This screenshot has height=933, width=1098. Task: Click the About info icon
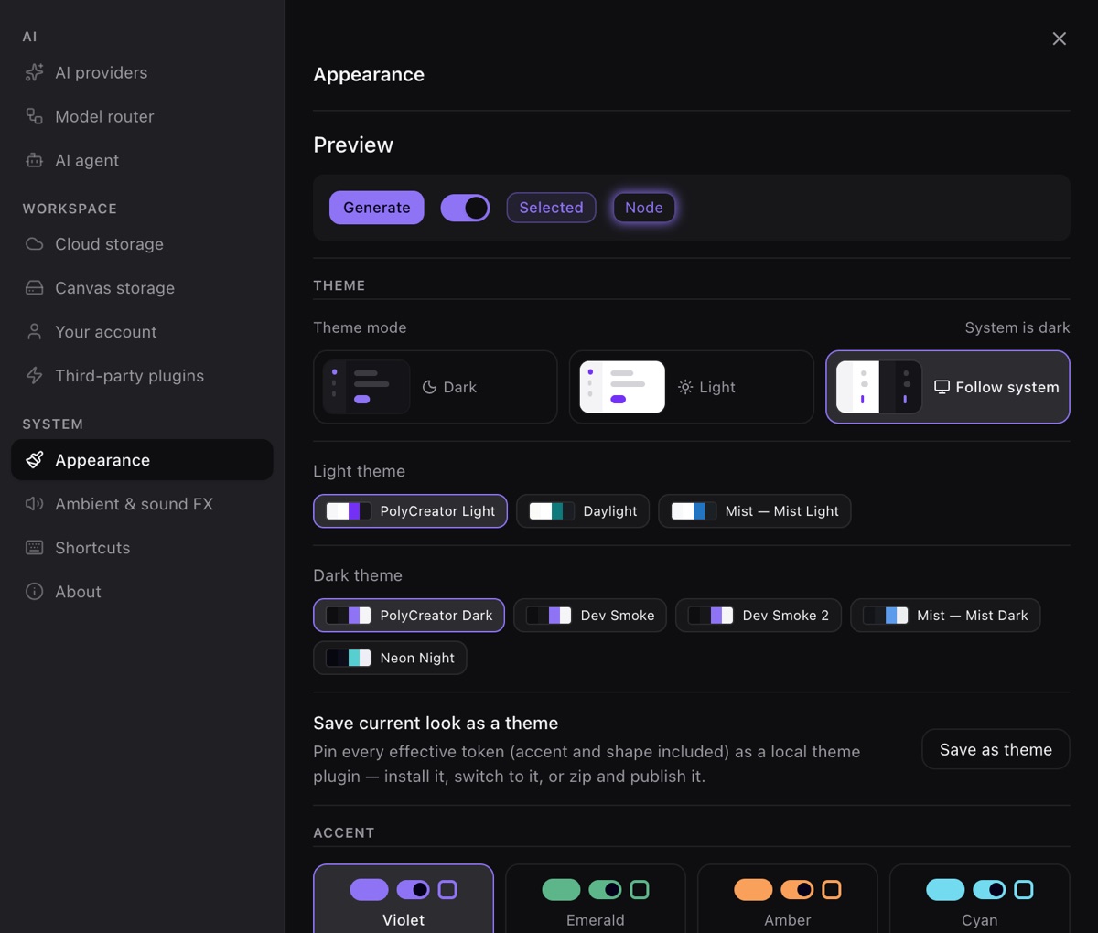point(34,592)
